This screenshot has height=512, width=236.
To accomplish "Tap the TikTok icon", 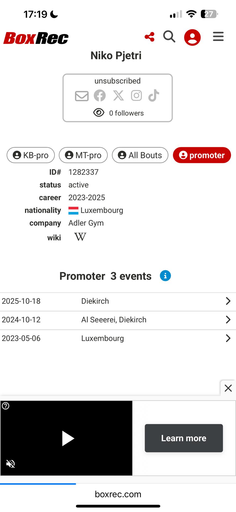I will (x=154, y=95).
